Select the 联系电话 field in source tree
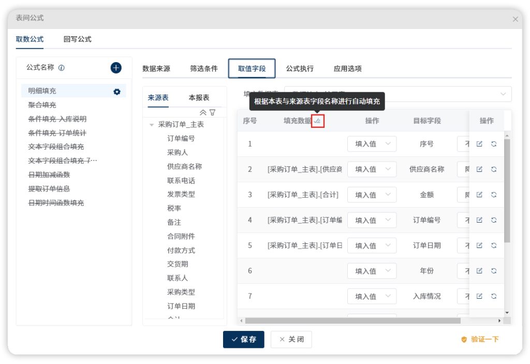The width and height of the screenshot is (530, 364). point(181,181)
